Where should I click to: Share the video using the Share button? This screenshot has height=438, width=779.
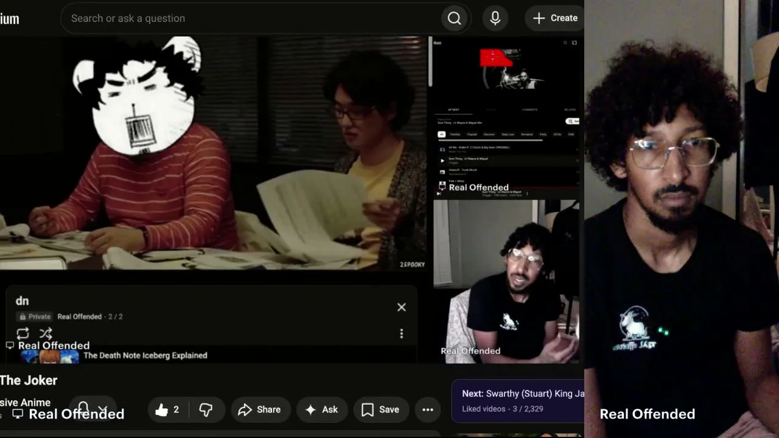(x=259, y=410)
